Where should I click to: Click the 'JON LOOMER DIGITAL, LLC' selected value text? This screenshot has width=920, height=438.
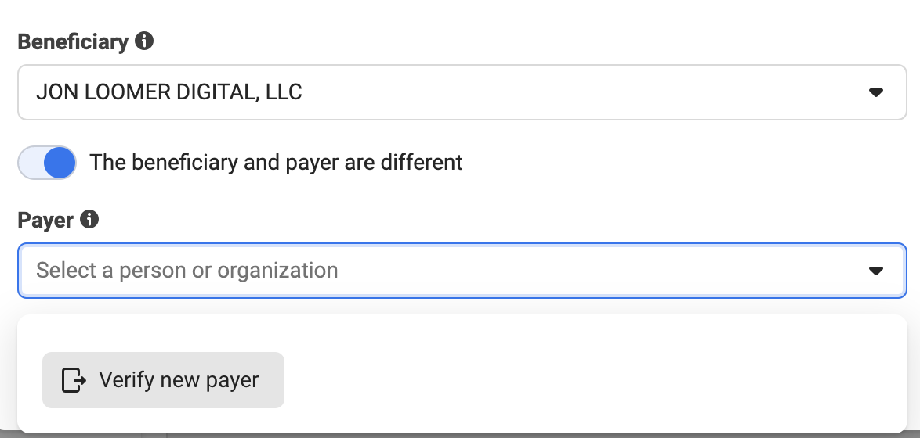point(169,92)
